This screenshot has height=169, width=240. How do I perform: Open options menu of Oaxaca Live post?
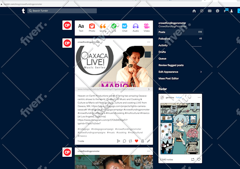coord(149,42)
